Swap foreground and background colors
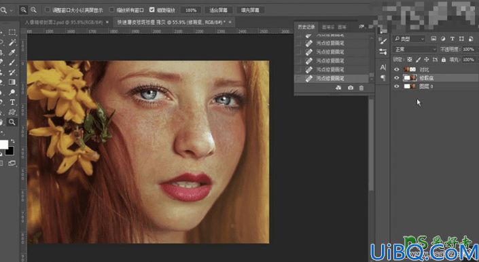This screenshot has width=479, height=262. [13, 141]
